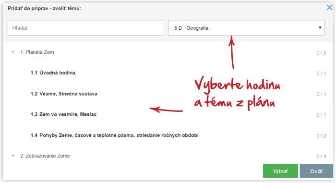Click the '0 / 1' counter beside Vesmír, Slnečná sústava
The height and width of the screenshot is (183, 336).
tap(321, 94)
